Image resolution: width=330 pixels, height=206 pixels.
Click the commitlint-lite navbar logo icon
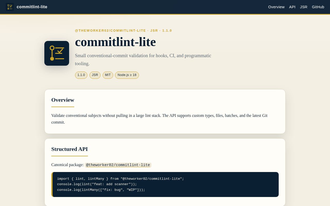click(10, 7)
